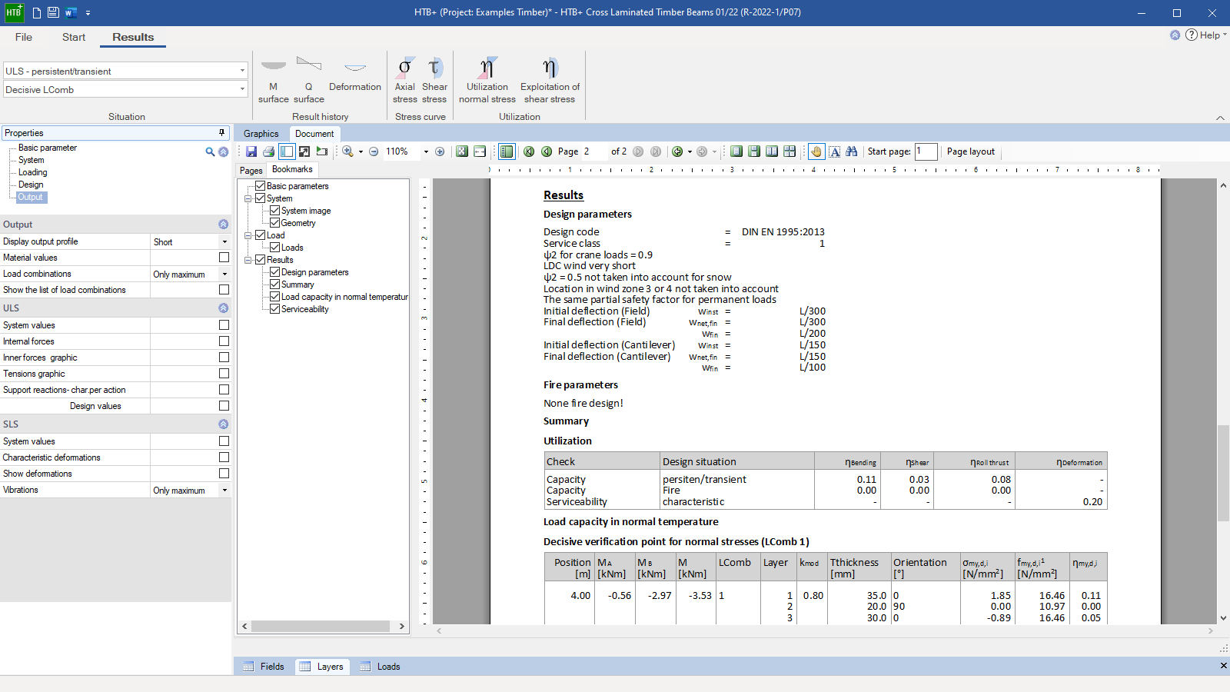Viewport: 1230px width, 692px height.
Task: Activate the text selection tool
Action: tap(834, 151)
